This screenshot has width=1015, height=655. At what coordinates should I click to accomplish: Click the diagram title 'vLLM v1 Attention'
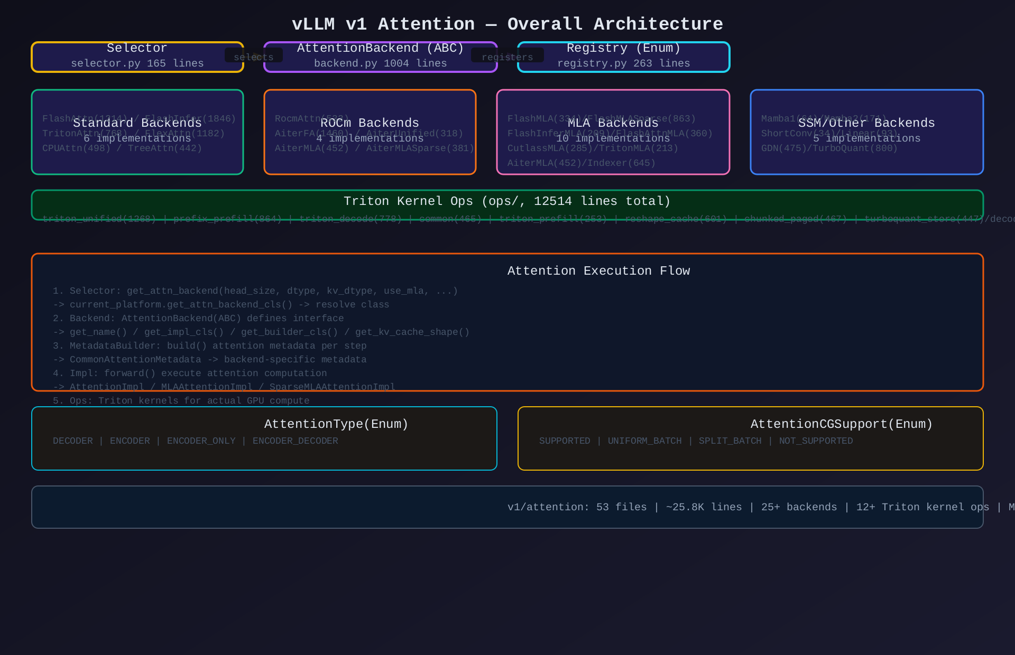[x=507, y=24]
